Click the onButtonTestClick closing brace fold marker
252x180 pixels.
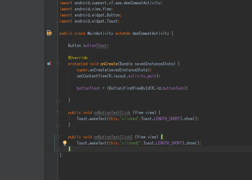coord(58,125)
